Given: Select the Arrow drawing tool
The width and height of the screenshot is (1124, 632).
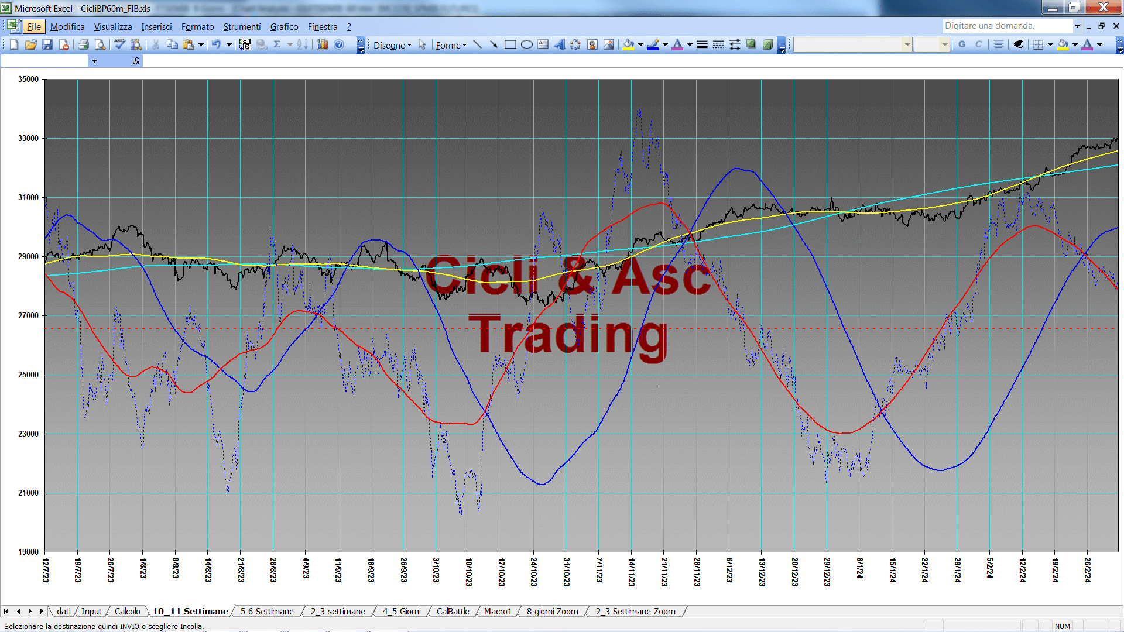Looking at the screenshot, I should tap(494, 44).
